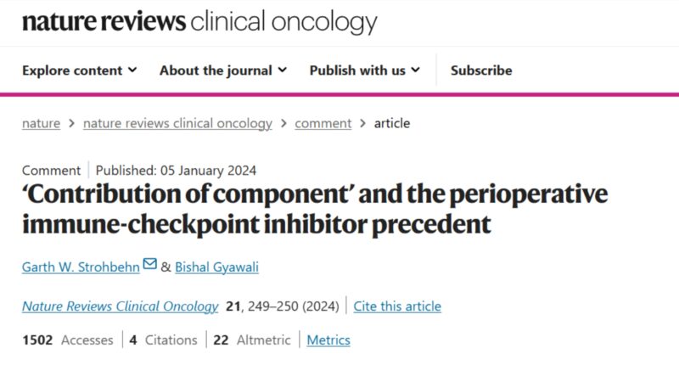Screen dimensions: 679x382
Task: Navigate to the comment breadcrumb
Action: pos(323,123)
